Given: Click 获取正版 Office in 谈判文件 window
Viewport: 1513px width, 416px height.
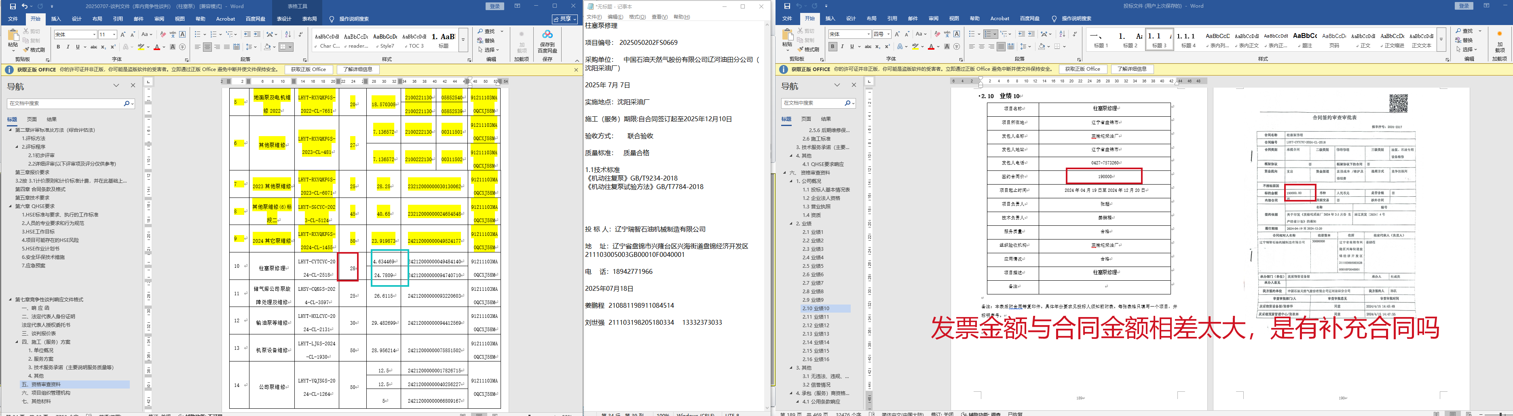Looking at the screenshot, I should (x=309, y=69).
